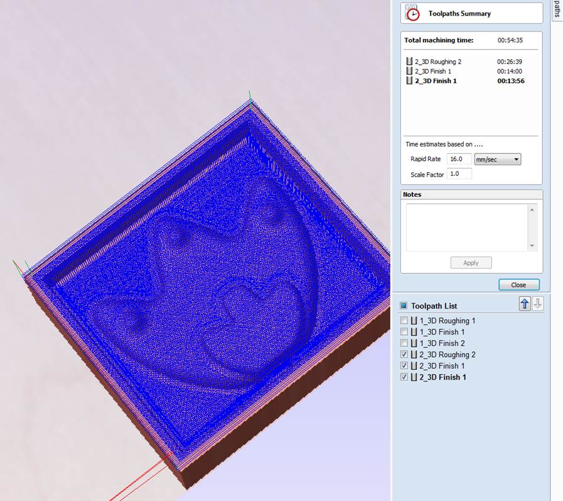Uncheck the 2_3D Roughing 2 toolpath
The height and width of the screenshot is (501, 563).
coord(404,355)
